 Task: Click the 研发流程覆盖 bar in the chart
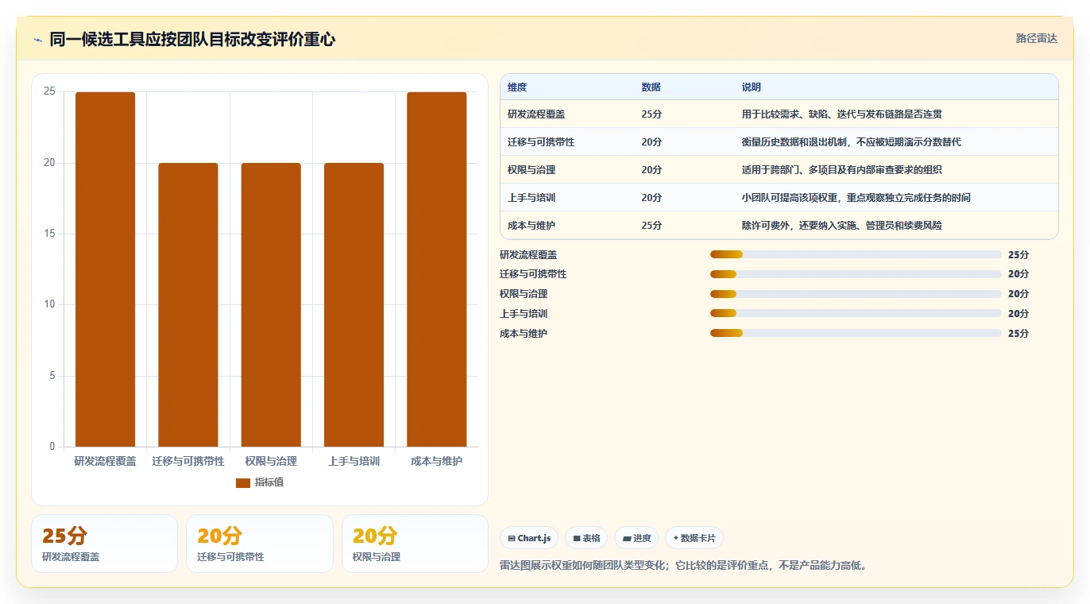[x=106, y=269]
